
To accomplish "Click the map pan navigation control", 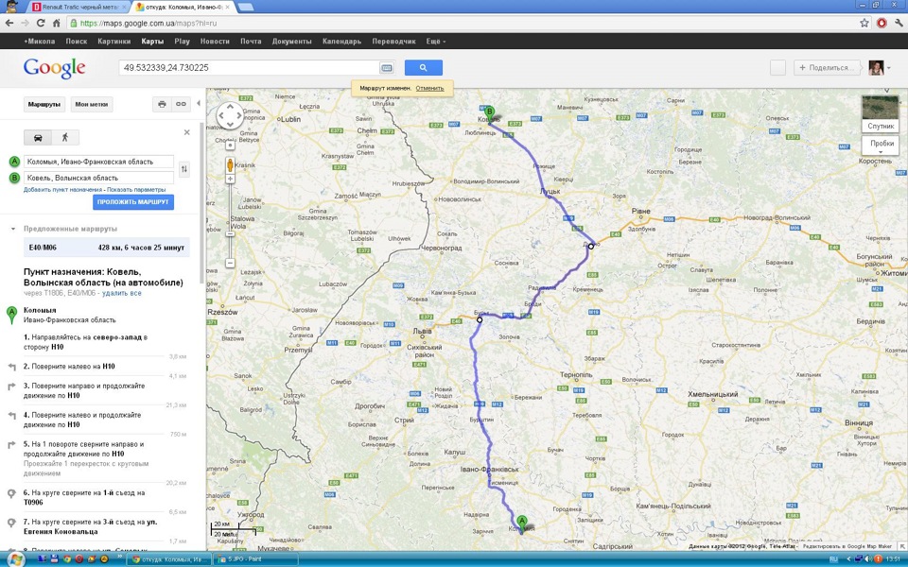I will coord(230,115).
